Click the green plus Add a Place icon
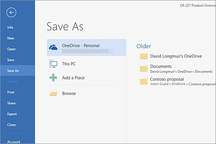Screen dimensions: 216x144 point(53,78)
